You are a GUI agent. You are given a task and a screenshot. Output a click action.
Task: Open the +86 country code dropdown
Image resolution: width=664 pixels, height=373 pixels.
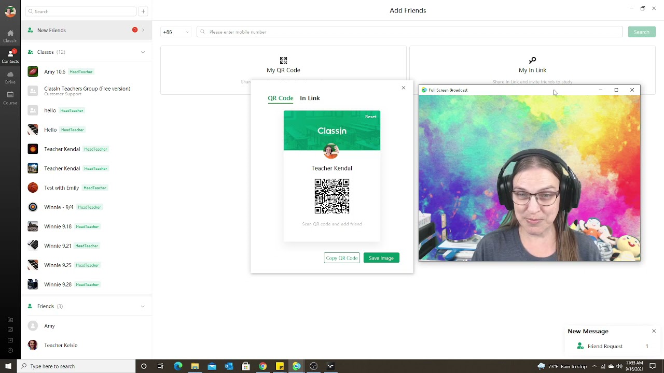176,32
